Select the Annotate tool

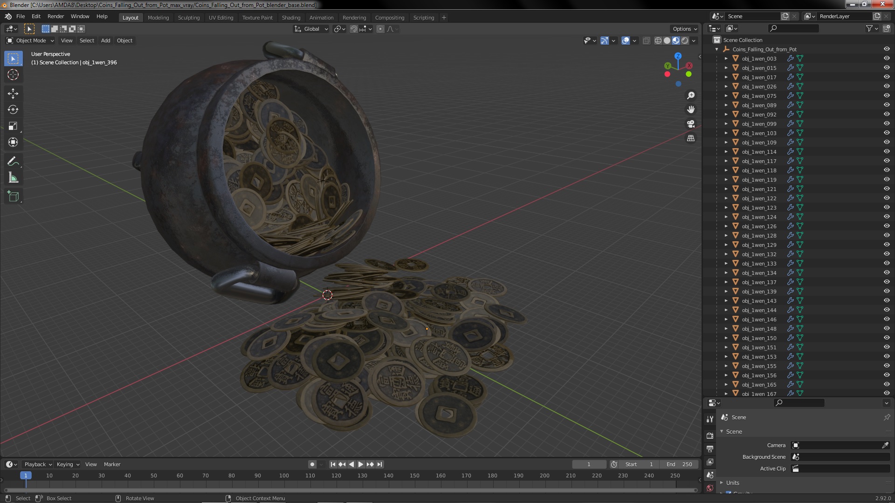pyautogui.click(x=13, y=162)
